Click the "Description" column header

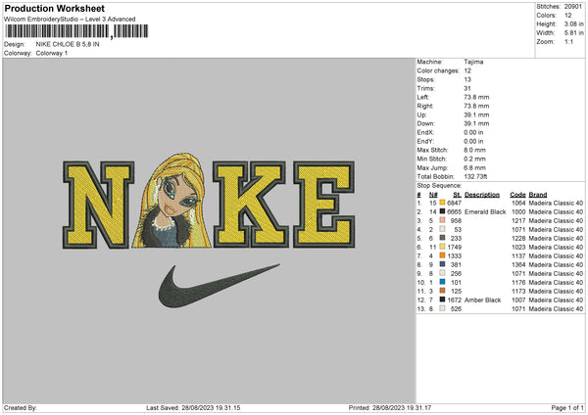click(x=482, y=195)
